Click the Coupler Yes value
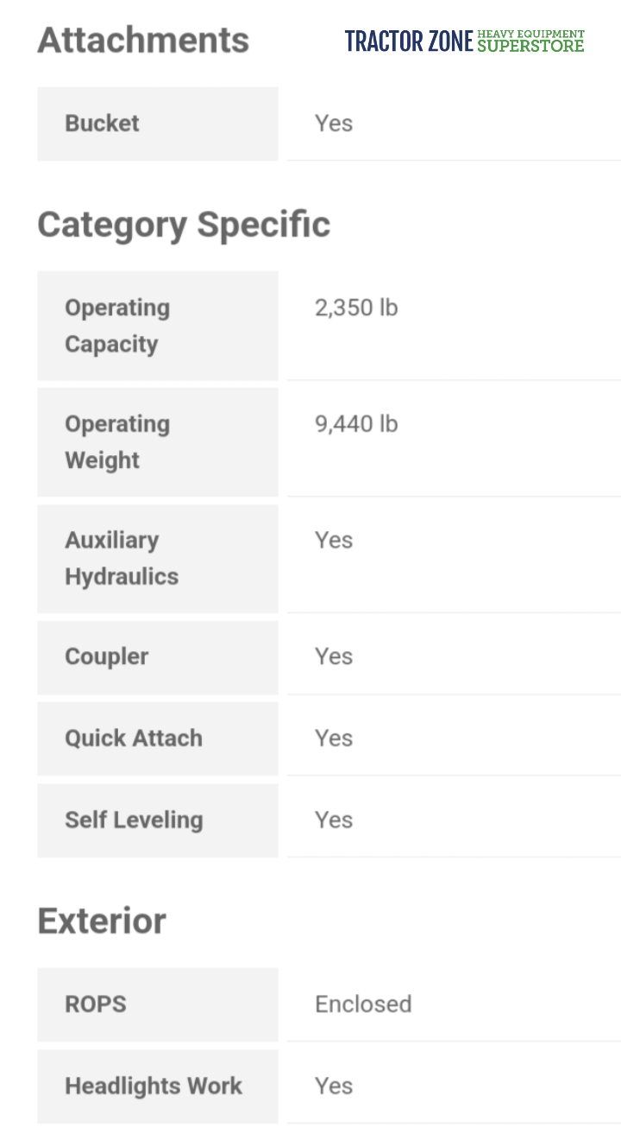The width and height of the screenshot is (621, 1140). pyautogui.click(x=334, y=656)
